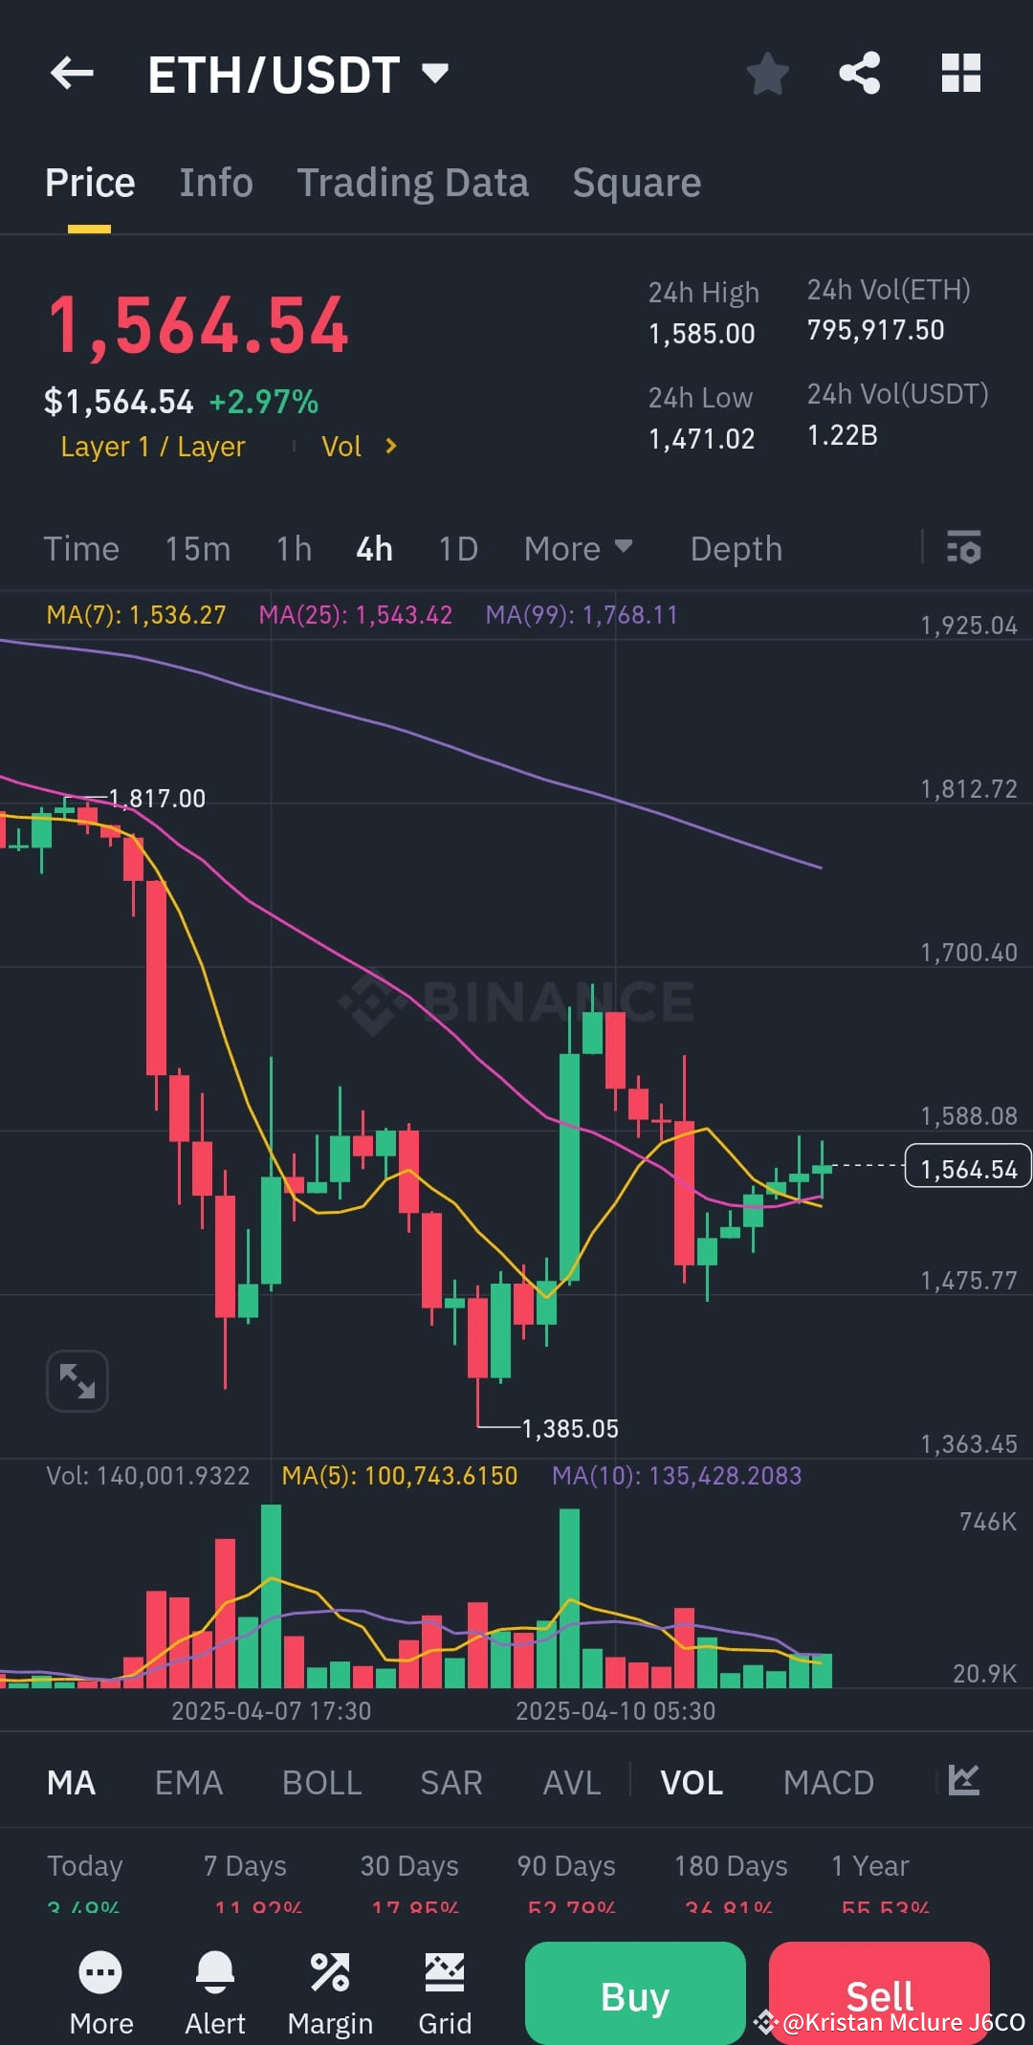
Task: Go back using the back arrow
Action: [x=70, y=74]
